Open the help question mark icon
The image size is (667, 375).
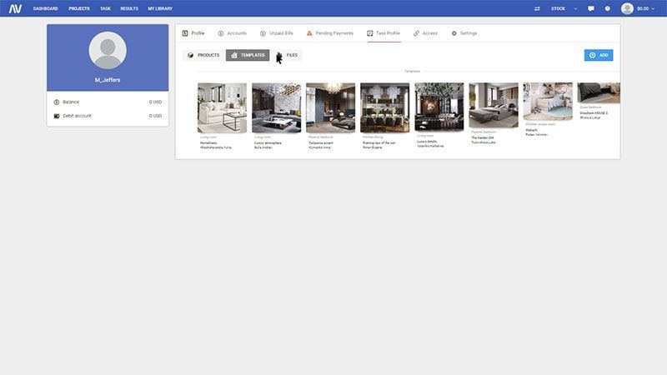pyautogui.click(x=608, y=8)
